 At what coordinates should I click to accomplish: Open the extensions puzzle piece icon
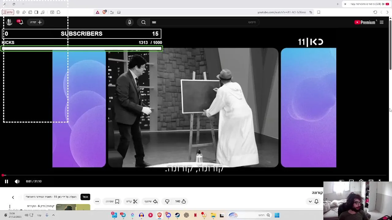click(58, 12)
